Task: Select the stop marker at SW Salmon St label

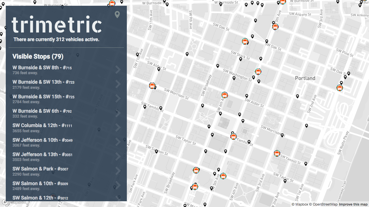Action: (x=157, y=152)
